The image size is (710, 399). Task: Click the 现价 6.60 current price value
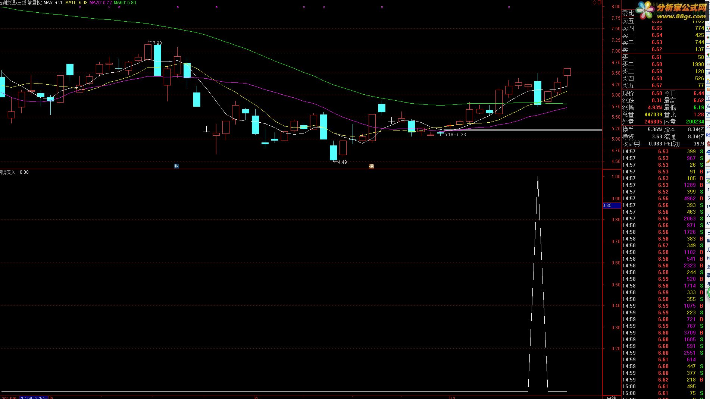point(657,93)
